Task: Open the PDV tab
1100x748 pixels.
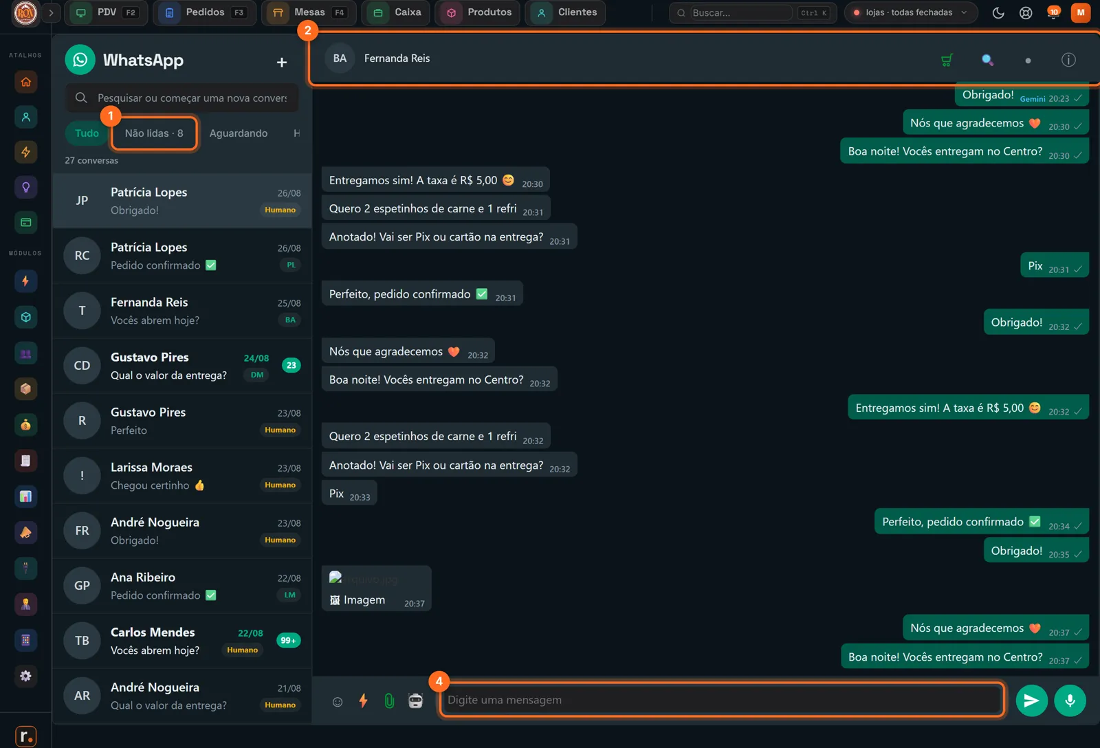Action: (106, 12)
